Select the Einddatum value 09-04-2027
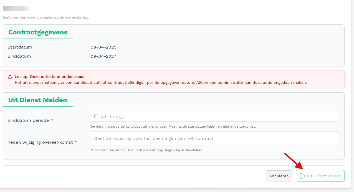The height and width of the screenshot is (192, 354). (103, 56)
